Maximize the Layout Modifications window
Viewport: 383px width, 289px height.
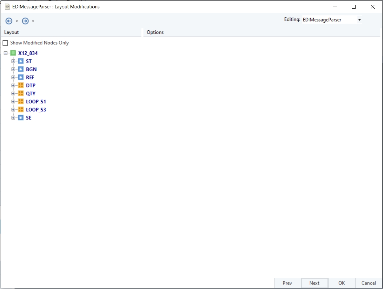click(x=353, y=7)
